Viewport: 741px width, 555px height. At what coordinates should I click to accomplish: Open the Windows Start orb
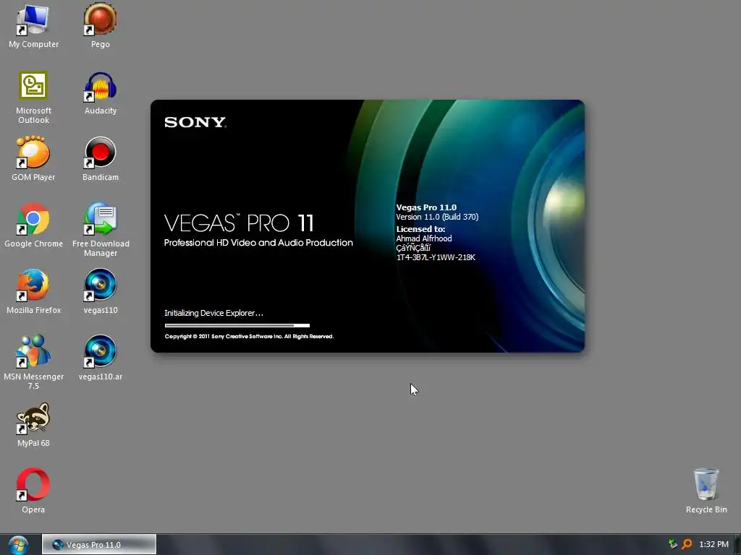[x=18, y=545]
